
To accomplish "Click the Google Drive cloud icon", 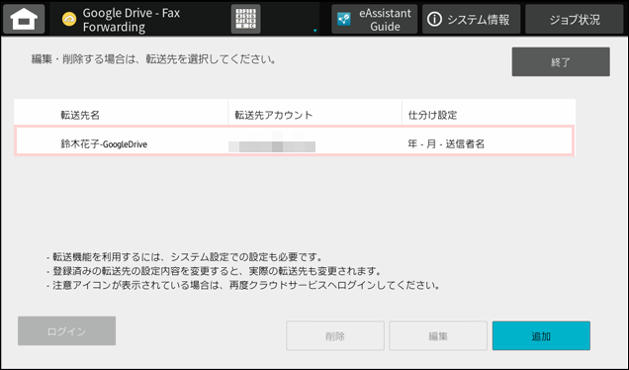I will [69, 19].
